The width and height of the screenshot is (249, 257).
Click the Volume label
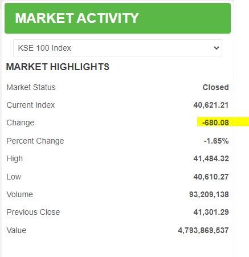point(19,194)
